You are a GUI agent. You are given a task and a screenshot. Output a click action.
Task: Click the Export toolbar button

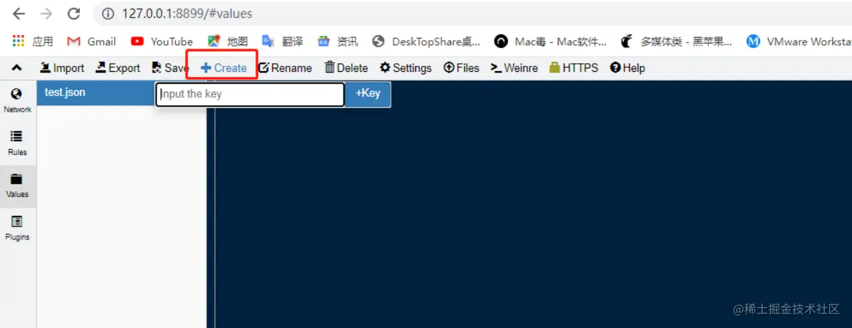[118, 68]
